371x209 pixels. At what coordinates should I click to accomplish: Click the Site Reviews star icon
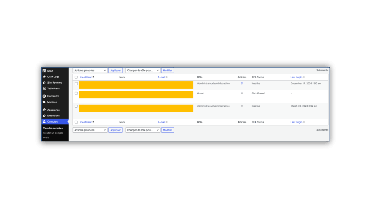click(x=44, y=83)
